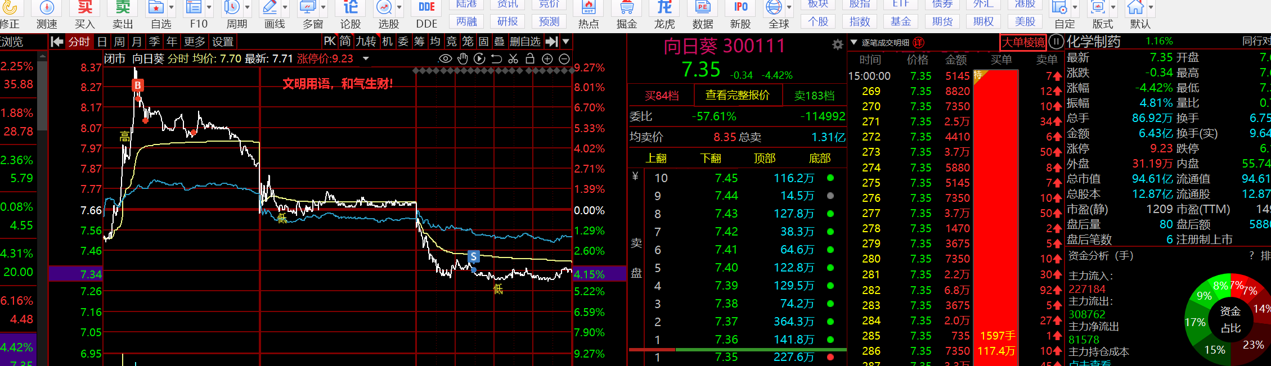Expand the 全球 dropdown arrow
The height and width of the screenshot is (366, 1271).
[x=789, y=8]
